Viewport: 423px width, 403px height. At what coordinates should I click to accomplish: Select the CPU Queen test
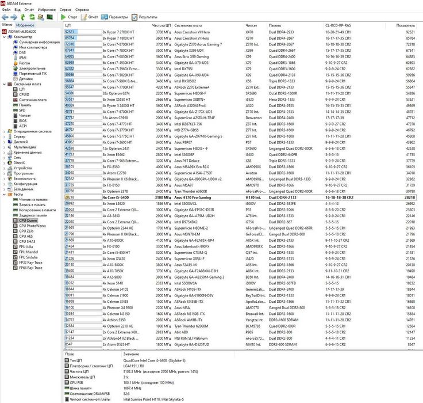28,220
